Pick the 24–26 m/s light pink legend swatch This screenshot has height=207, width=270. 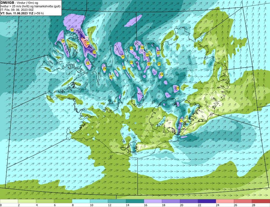click(x=225, y=201)
